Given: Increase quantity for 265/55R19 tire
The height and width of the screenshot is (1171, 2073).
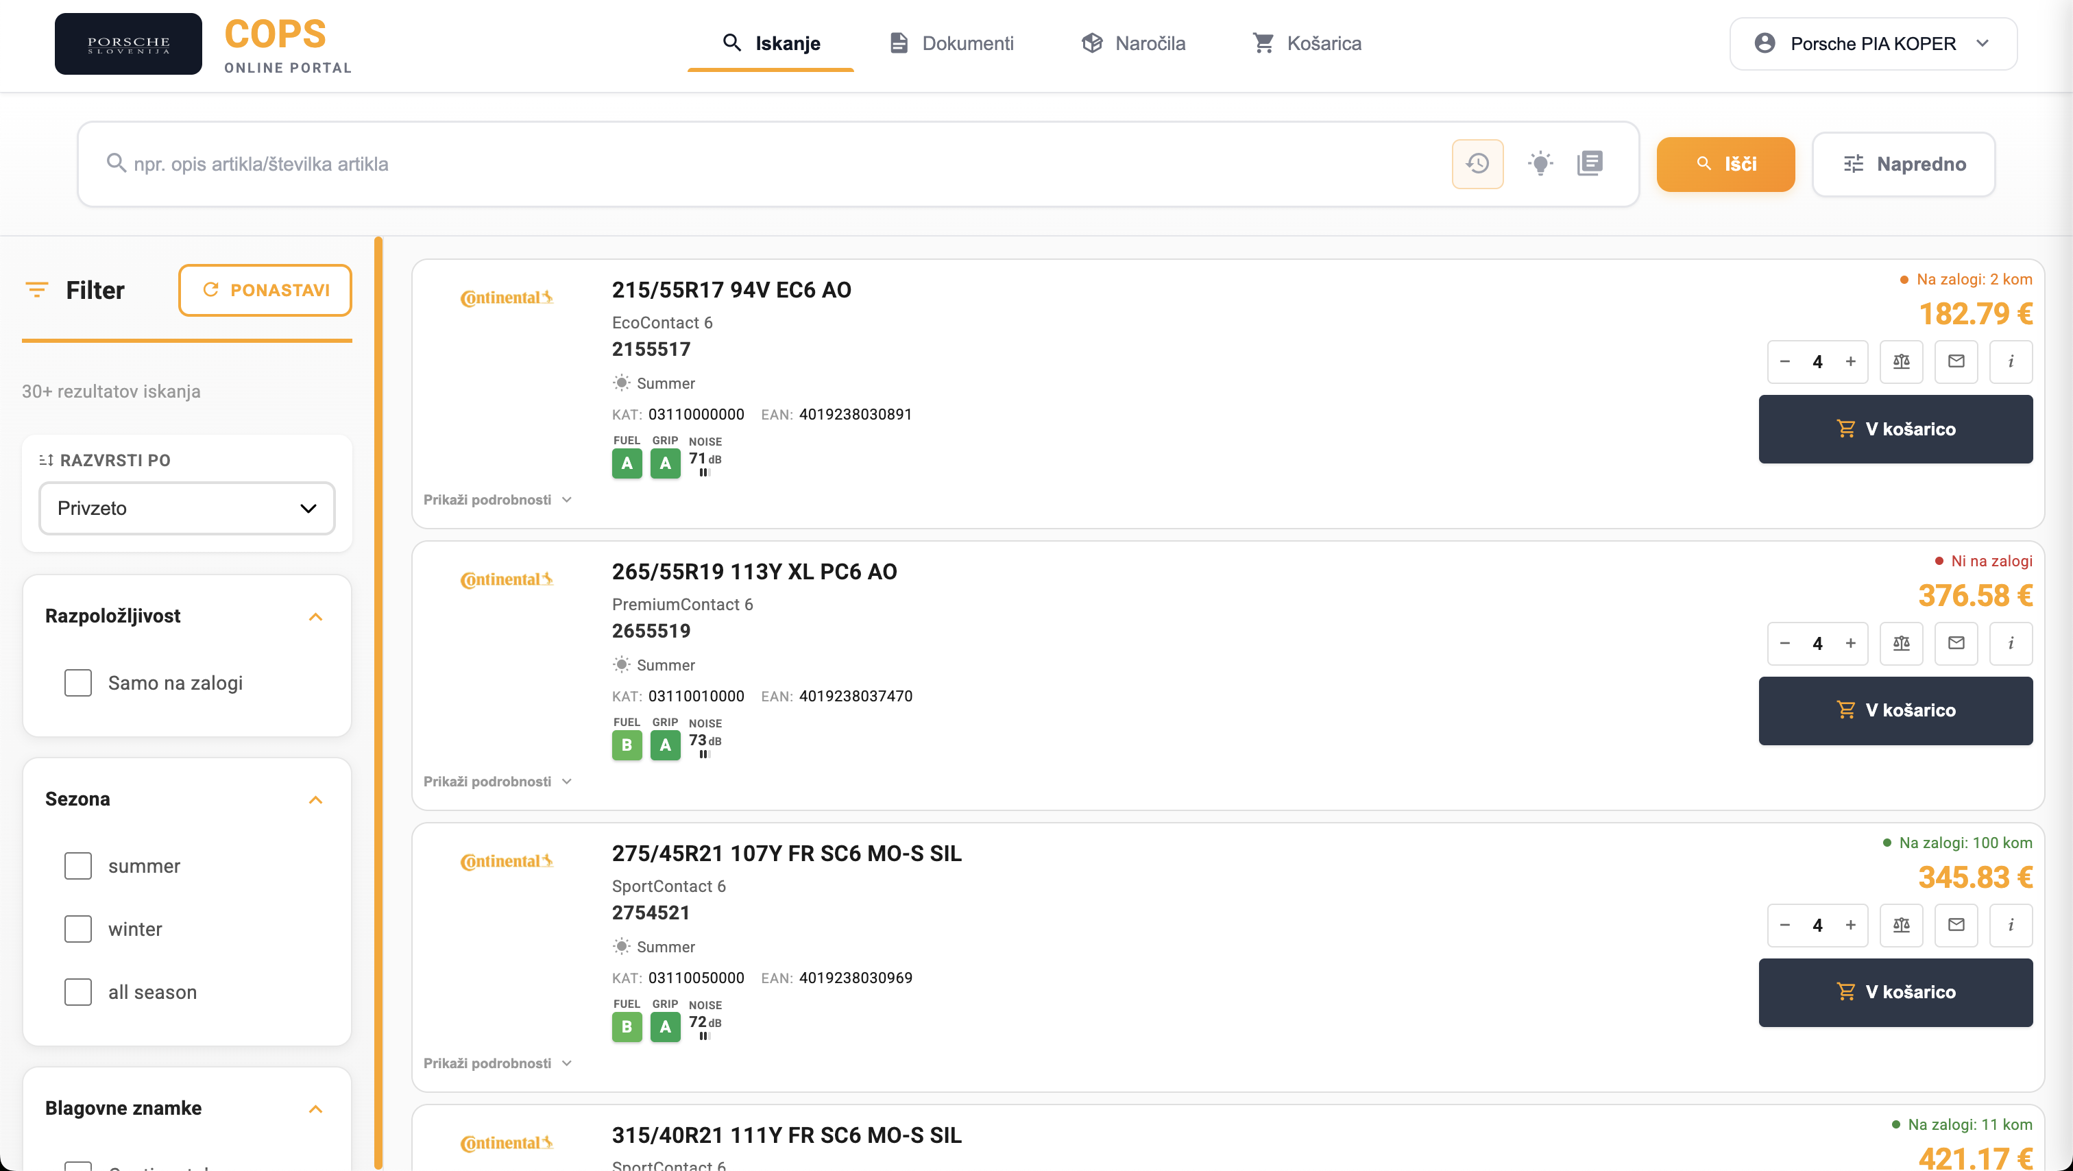Looking at the screenshot, I should pyautogui.click(x=1851, y=643).
